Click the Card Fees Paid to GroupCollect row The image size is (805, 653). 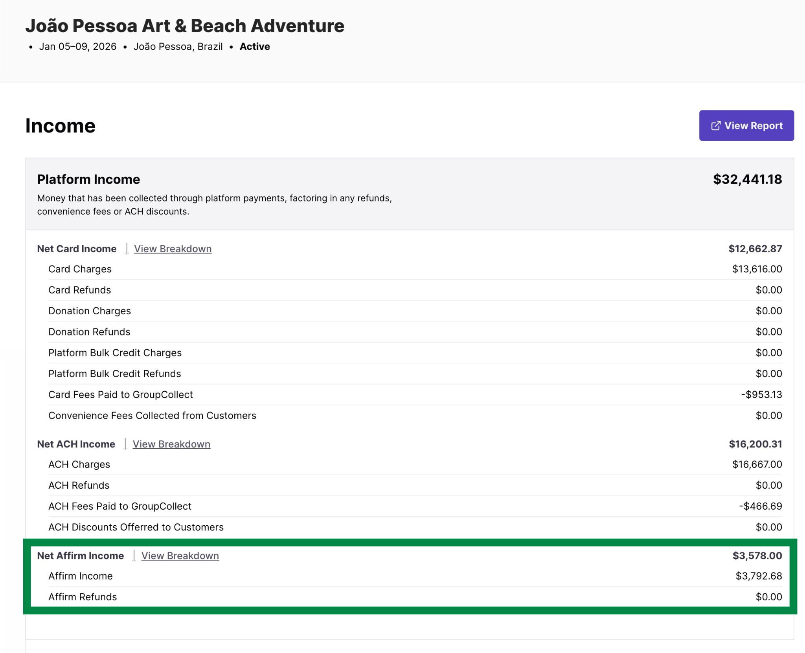pyautogui.click(x=121, y=394)
